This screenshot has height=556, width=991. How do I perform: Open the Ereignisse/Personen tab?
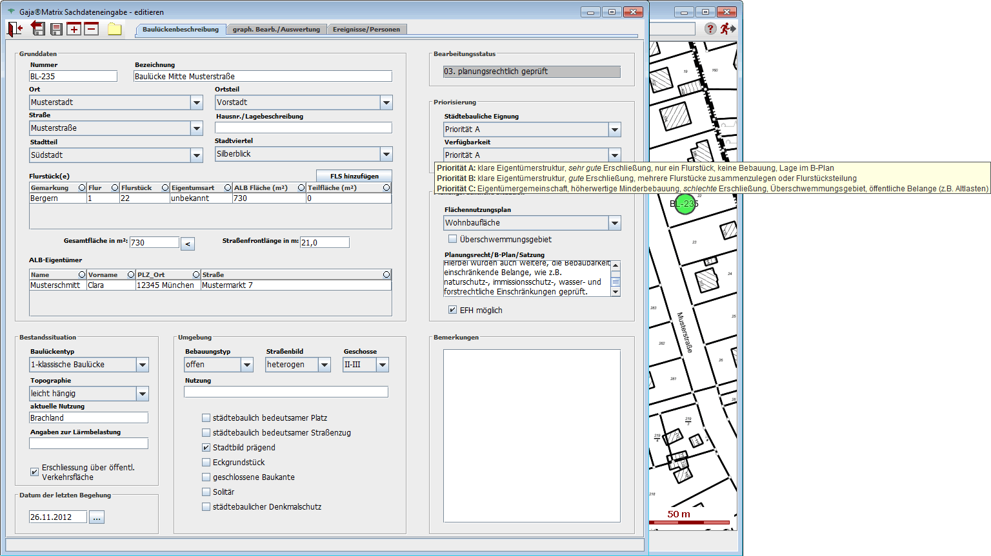tap(366, 30)
